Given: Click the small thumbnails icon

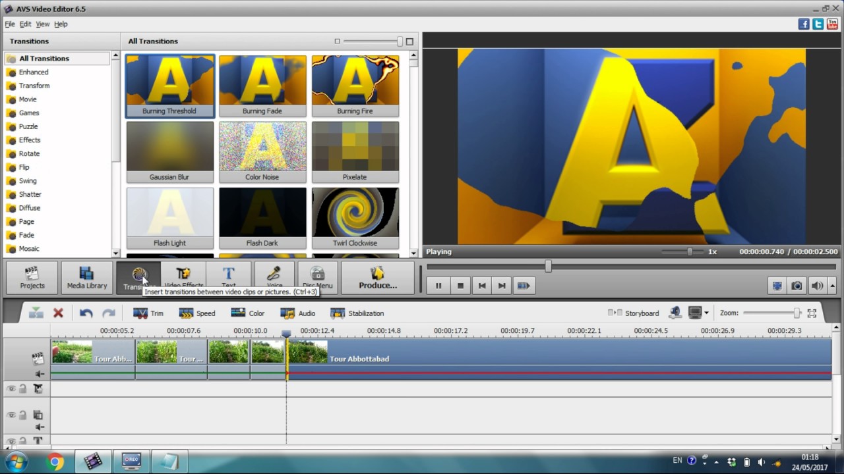Looking at the screenshot, I should (337, 41).
